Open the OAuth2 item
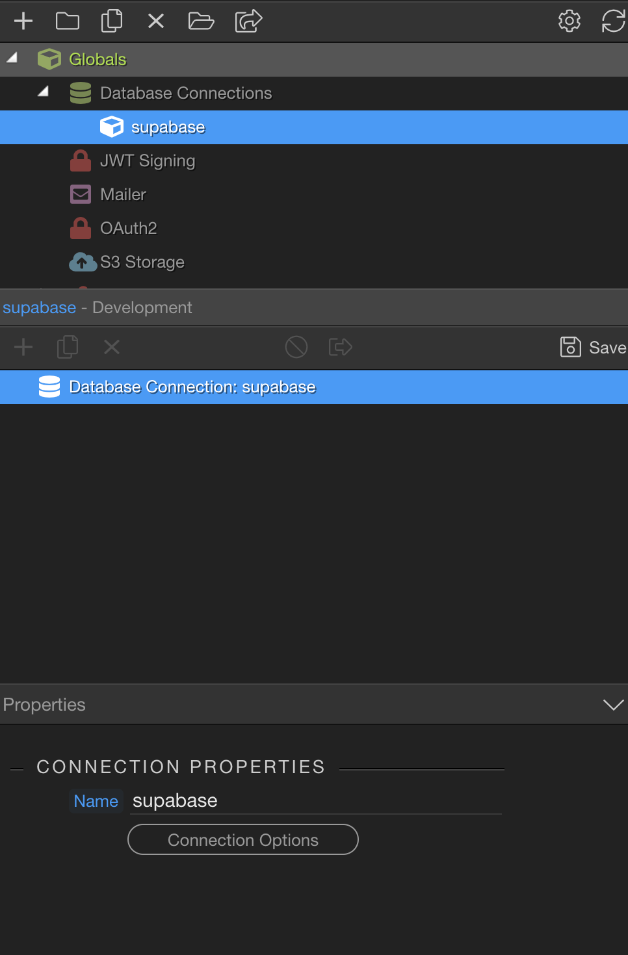 point(128,228)
